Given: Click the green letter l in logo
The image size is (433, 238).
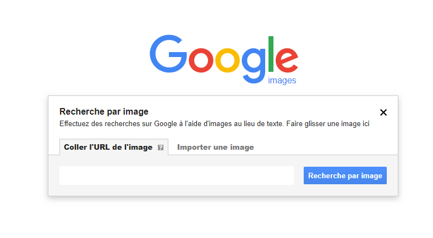Looking at the screenshot, I should click(271, 54).
